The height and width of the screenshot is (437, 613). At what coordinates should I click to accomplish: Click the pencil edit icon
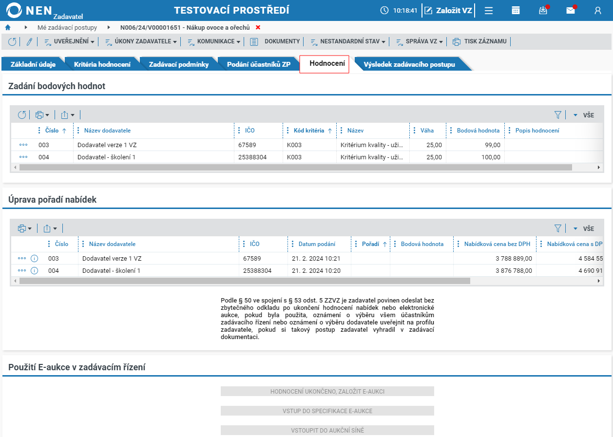click(x=29, y=42)
